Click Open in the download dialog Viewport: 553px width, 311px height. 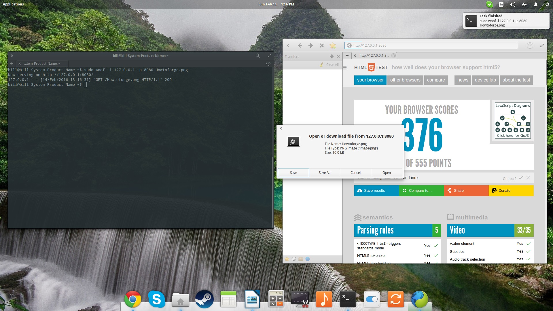point(387,172)
